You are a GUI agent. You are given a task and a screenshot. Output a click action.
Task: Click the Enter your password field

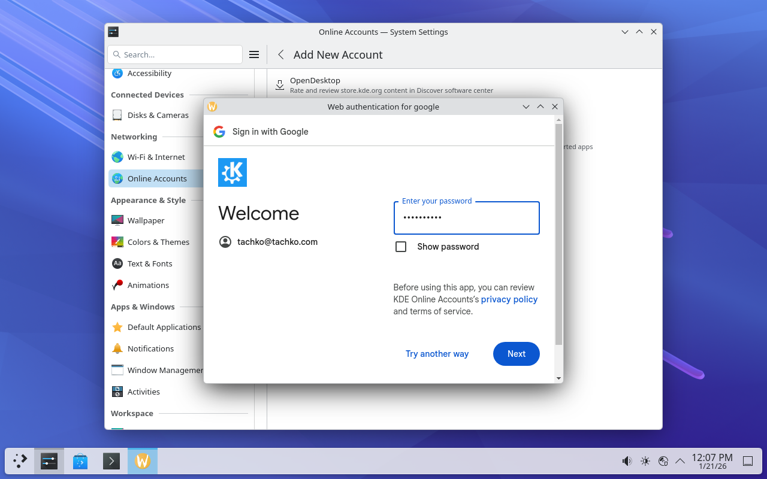coord(466,218)
